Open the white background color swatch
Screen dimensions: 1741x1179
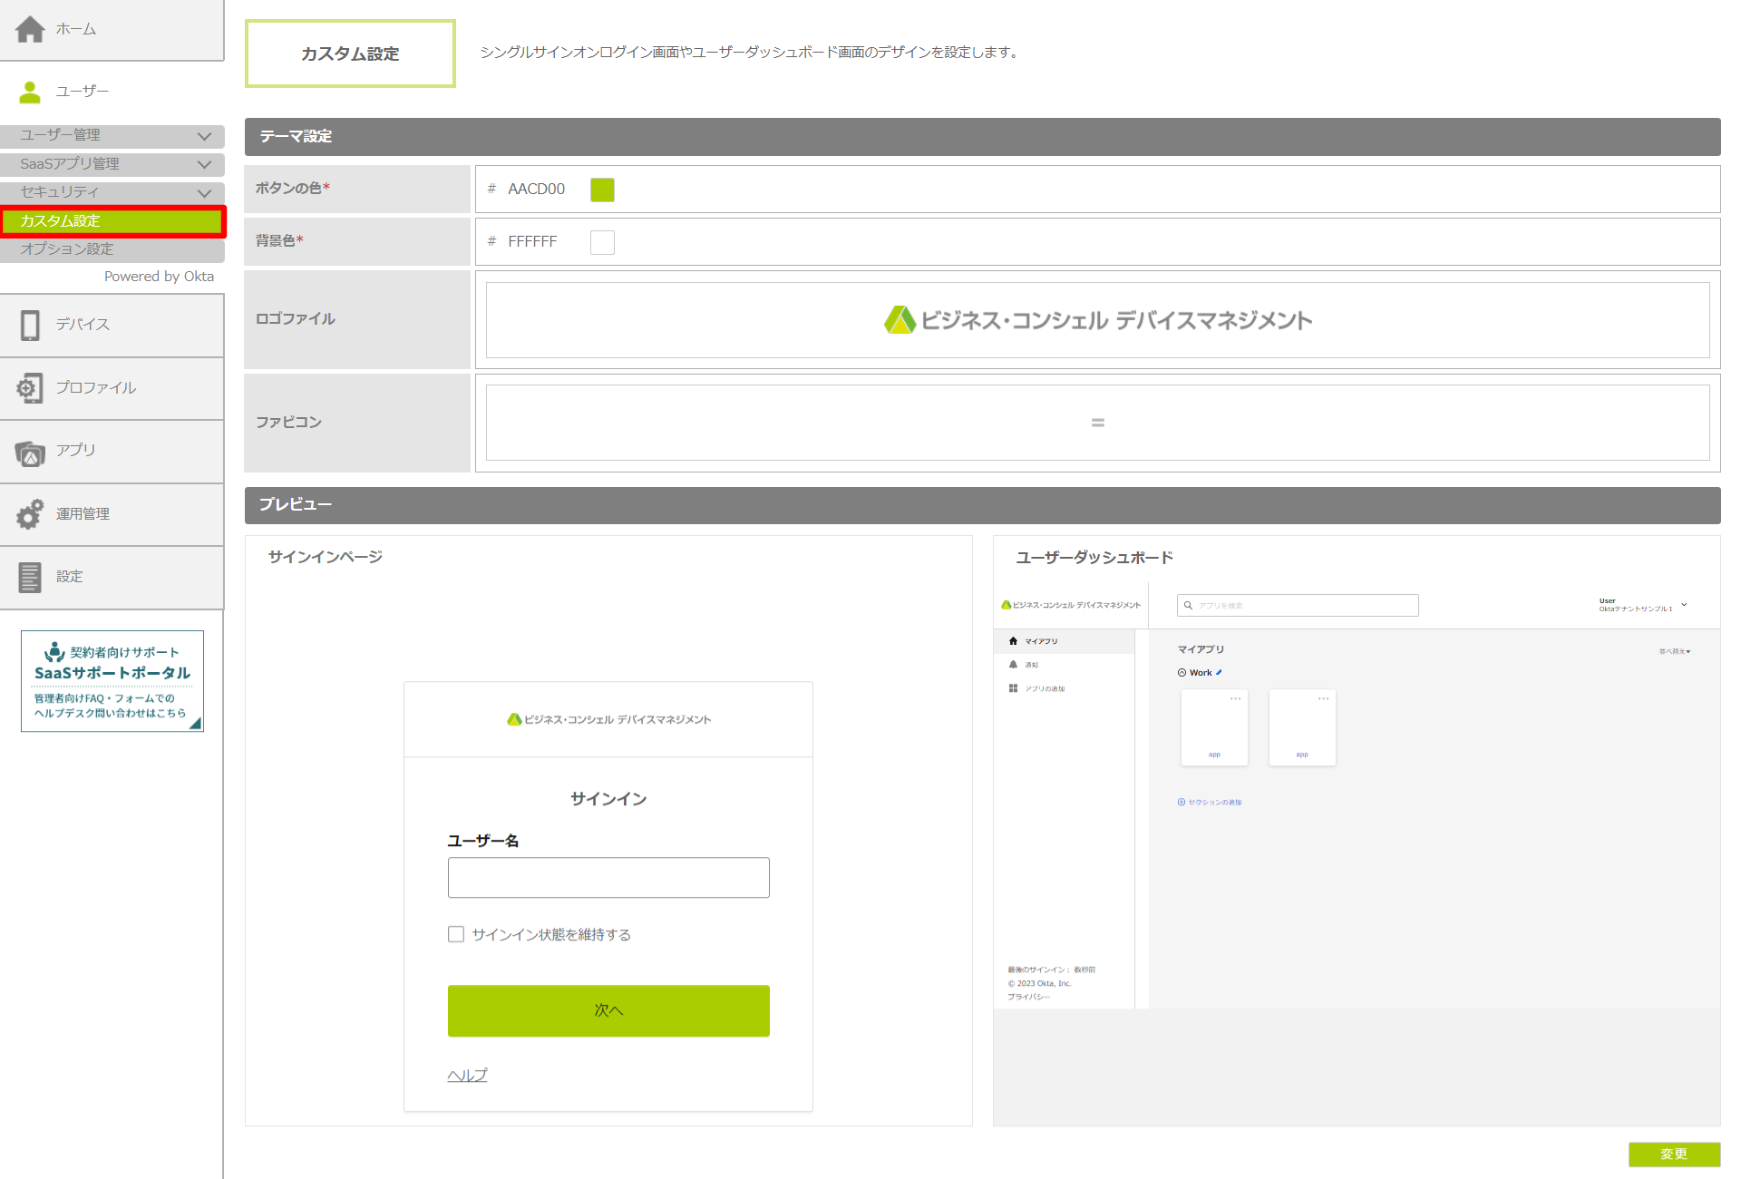point(602,242)
